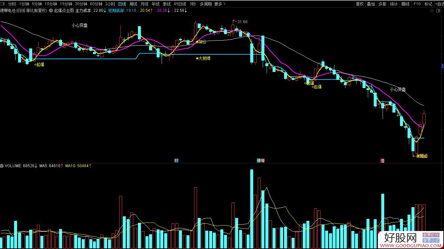Open the 统计 statistics tool
The height and width of the screenshot is (249, 444).
[393, 4]
